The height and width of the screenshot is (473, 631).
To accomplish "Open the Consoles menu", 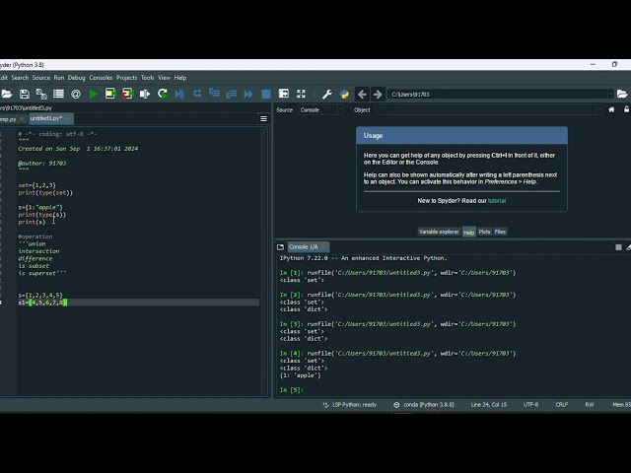I will 101,78.
